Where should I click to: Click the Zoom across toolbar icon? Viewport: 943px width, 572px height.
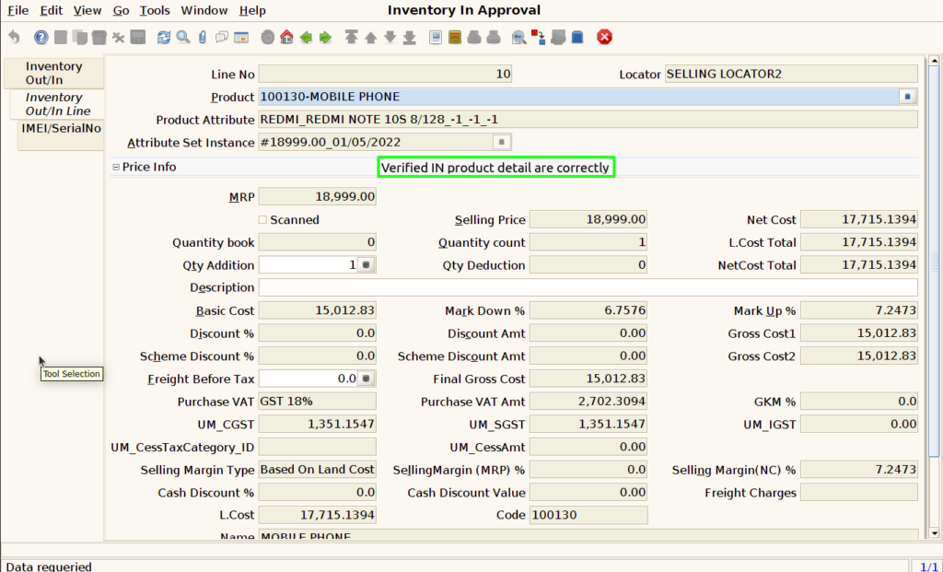[519, 37]
